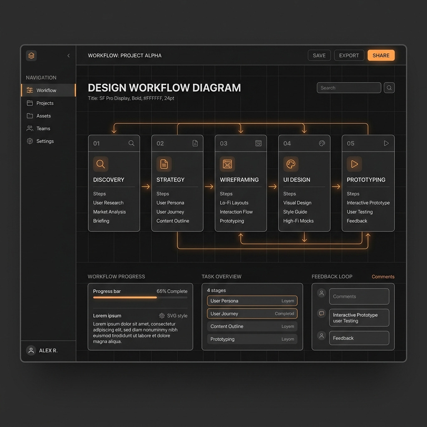
Task: Click the Lo-Fi Layouts step
Action: (234, 203)
